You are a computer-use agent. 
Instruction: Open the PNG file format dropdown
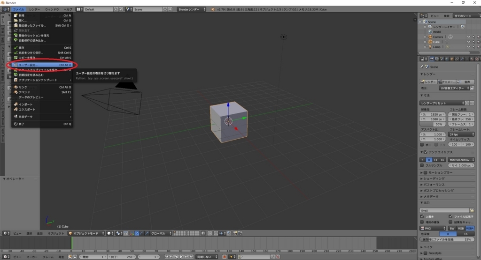[x=433, y=229]
